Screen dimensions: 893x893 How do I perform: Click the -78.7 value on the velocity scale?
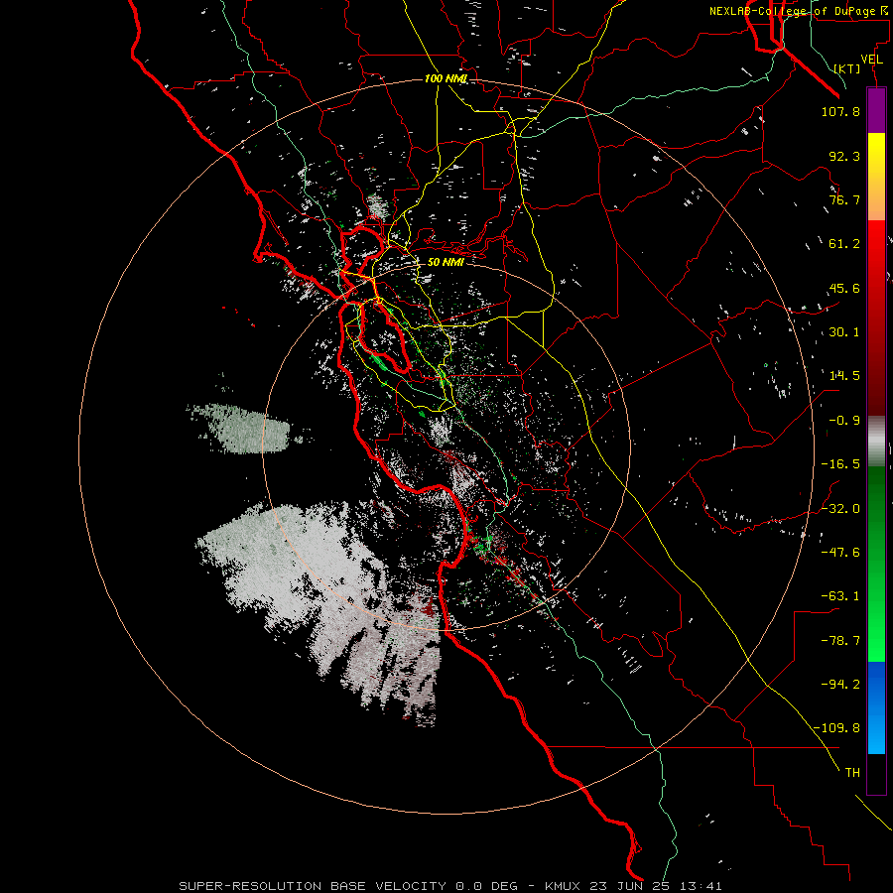pos(840,641)
